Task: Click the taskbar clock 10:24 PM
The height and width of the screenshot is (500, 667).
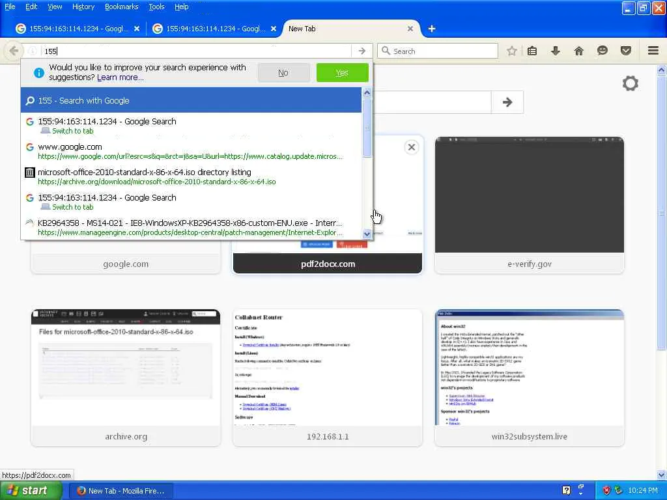Action: [x=643, y=490]
